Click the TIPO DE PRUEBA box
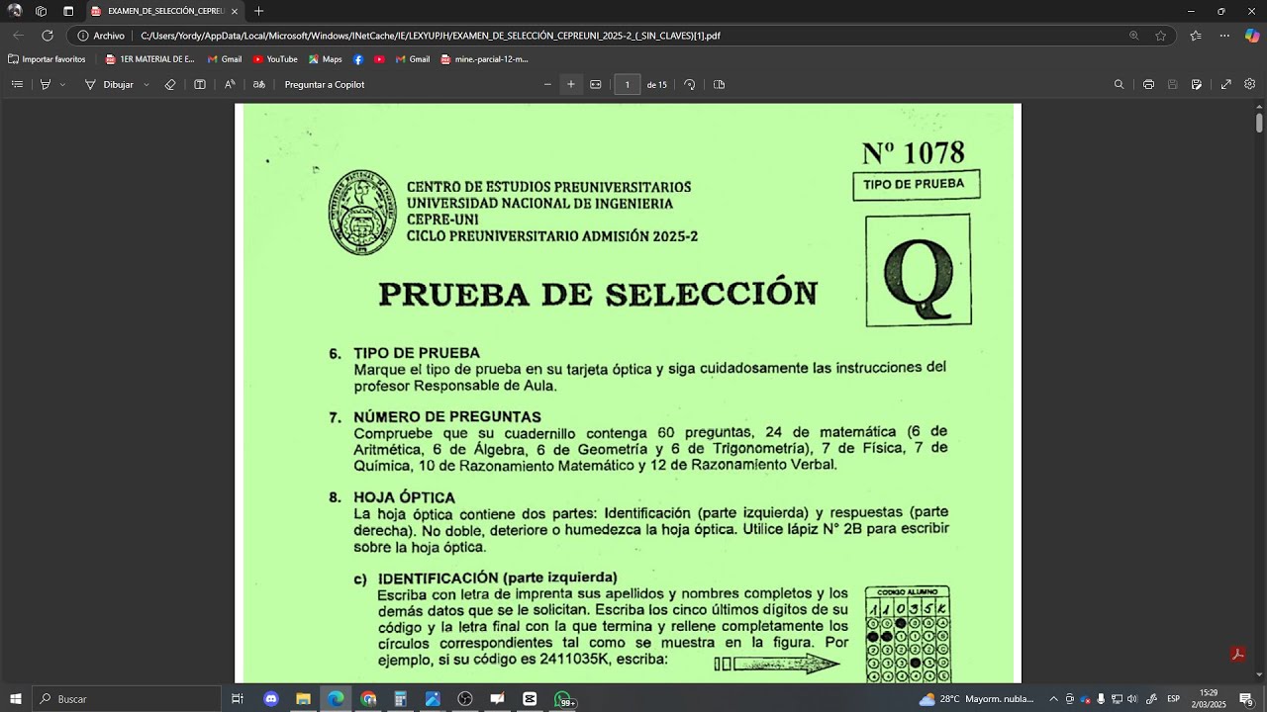 pyautogui.click(x=917, y=185)
